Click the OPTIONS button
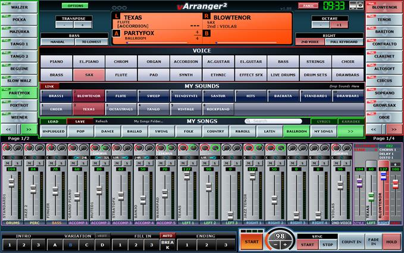This screenshot has height=253, width=404. [75, 5]
